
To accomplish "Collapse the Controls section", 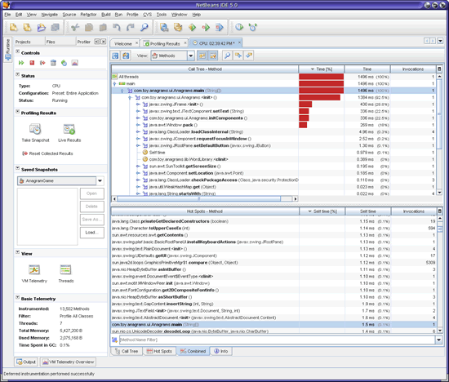I will 17,51.
